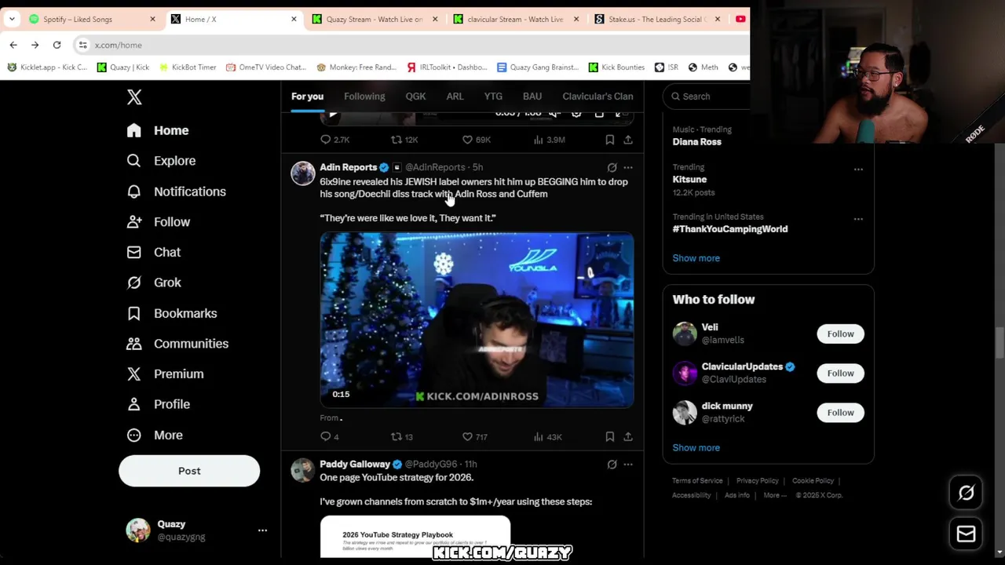This screenshot has height=565, width=1005.
Task: Click the X logo in the sidebar
Action: [x=134, y=97]
